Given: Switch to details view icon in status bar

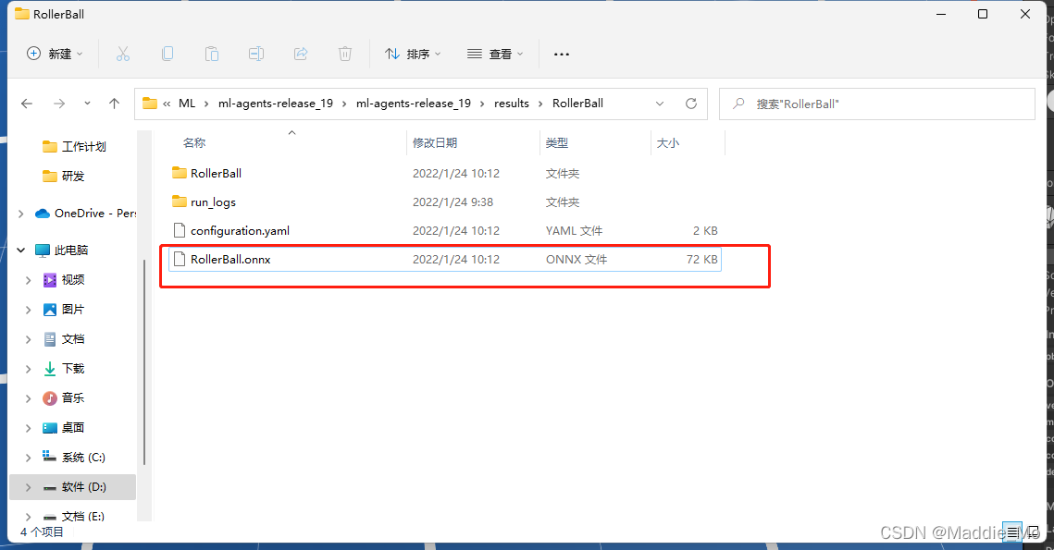Looking at the screenshot, I should [1012, 532].
